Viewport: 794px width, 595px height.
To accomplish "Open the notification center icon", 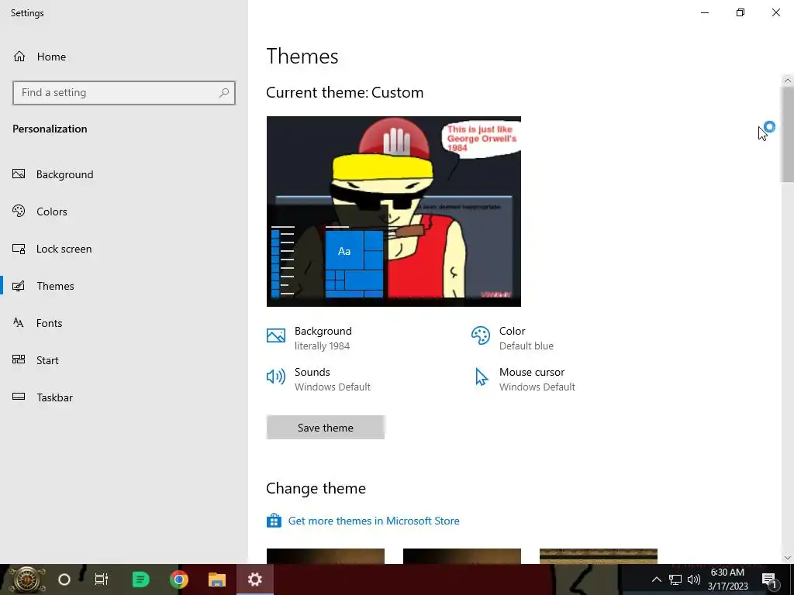I will (x=769, y=580).
